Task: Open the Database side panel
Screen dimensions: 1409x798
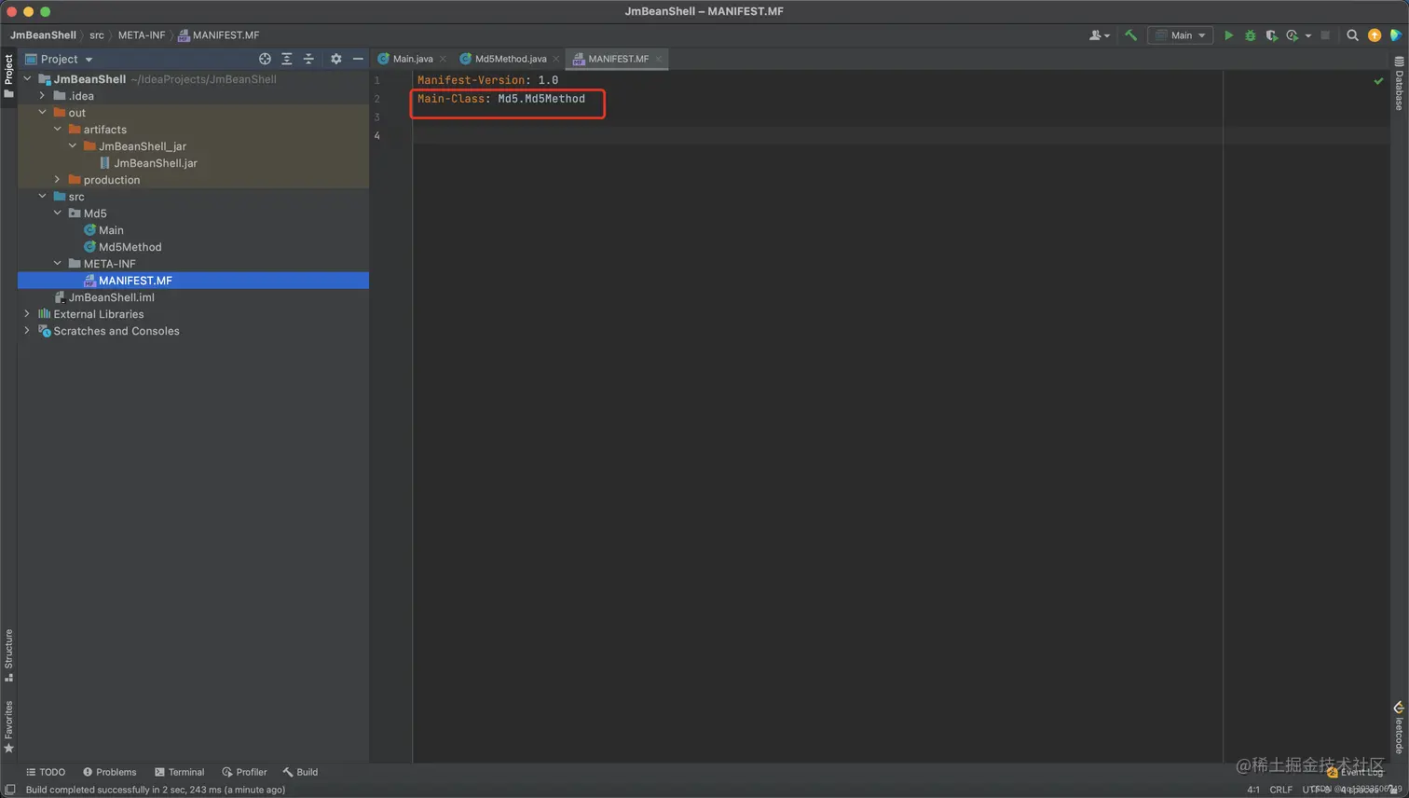Action: (1399, 83)
